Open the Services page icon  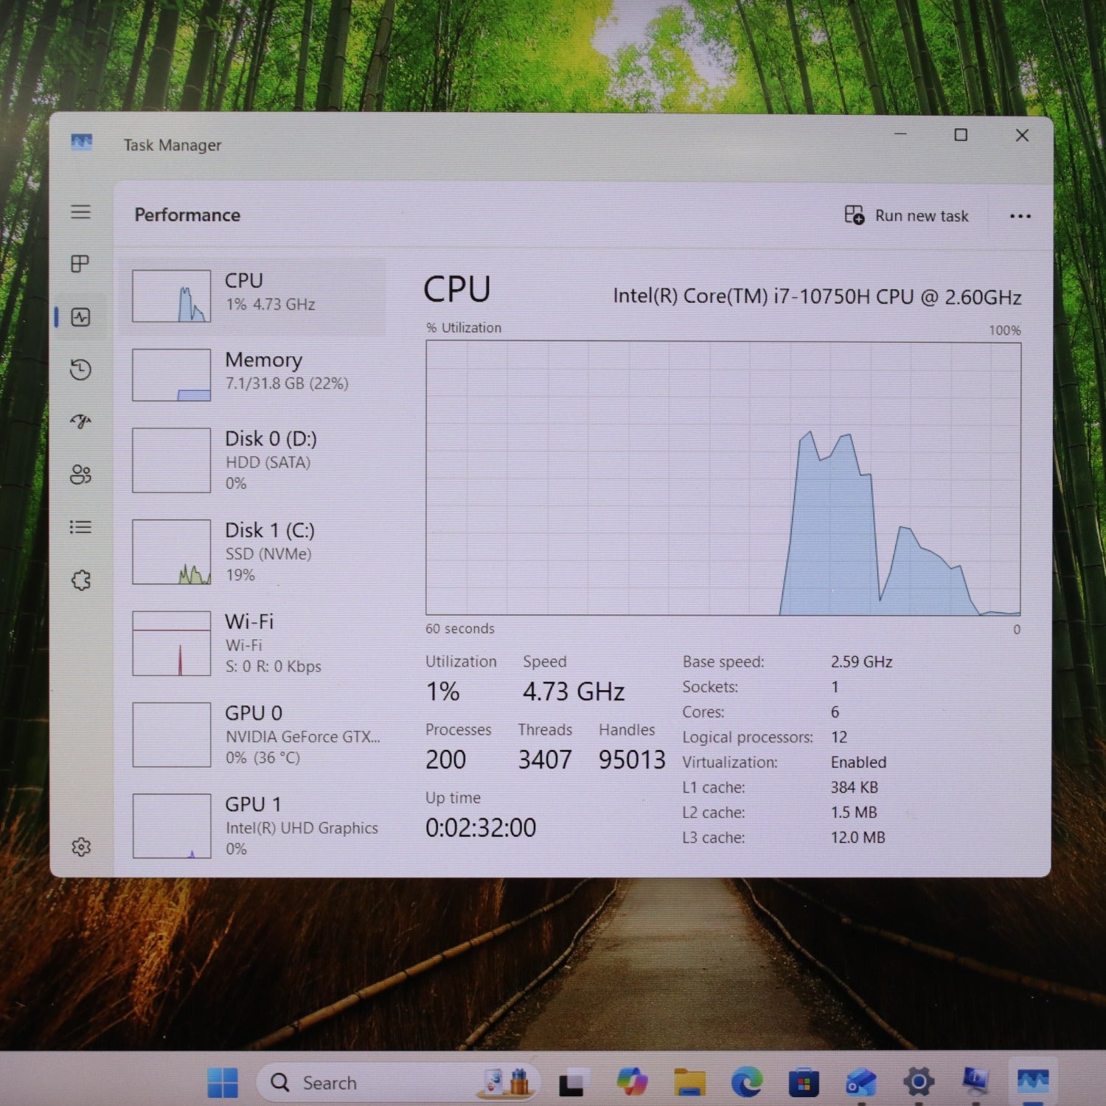point(81,580)
